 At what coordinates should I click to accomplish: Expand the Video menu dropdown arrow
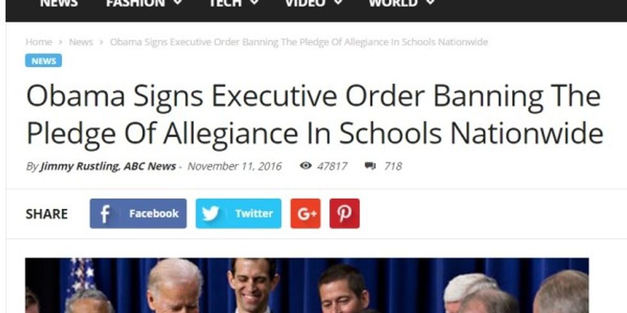click(338, 3)
